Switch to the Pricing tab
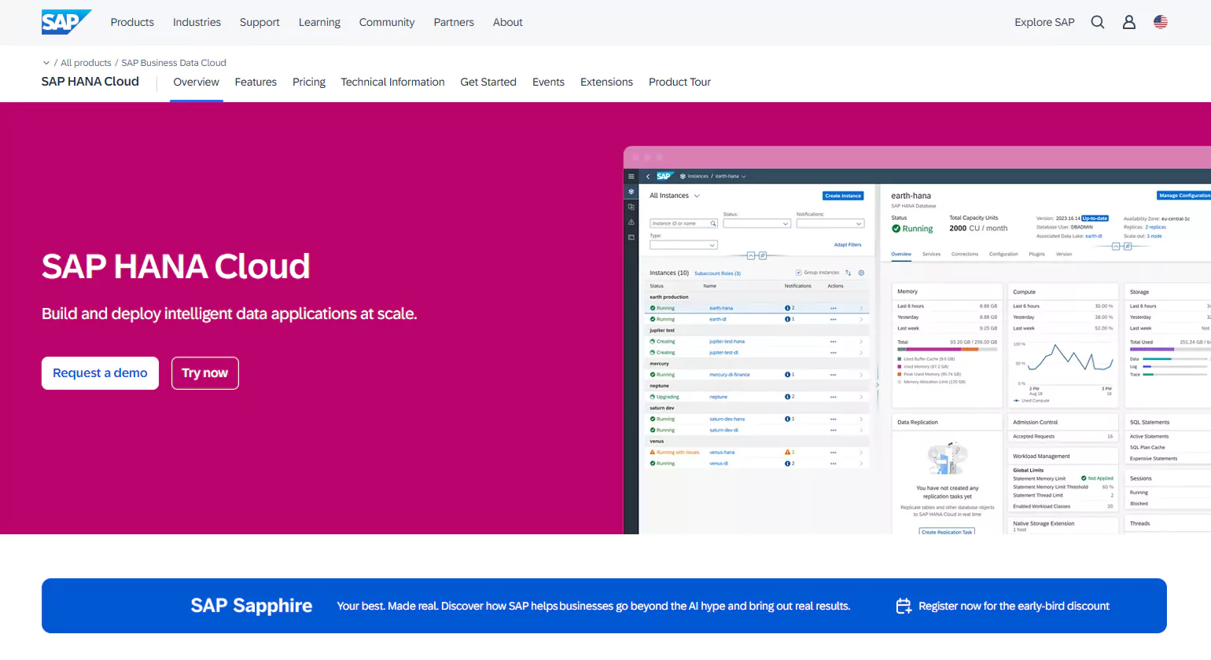 click(308, 82)
